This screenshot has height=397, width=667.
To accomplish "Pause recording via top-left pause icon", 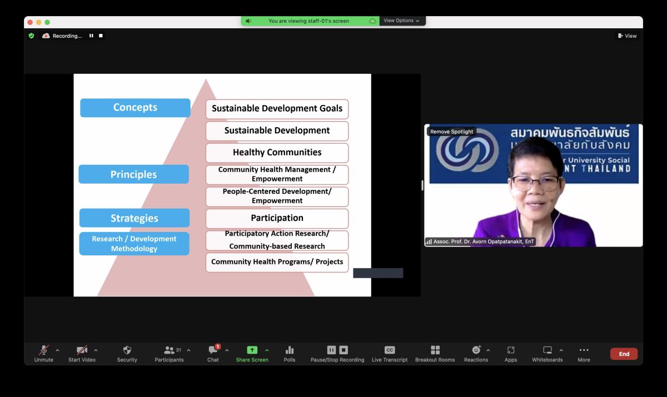I will click(91, 36).
